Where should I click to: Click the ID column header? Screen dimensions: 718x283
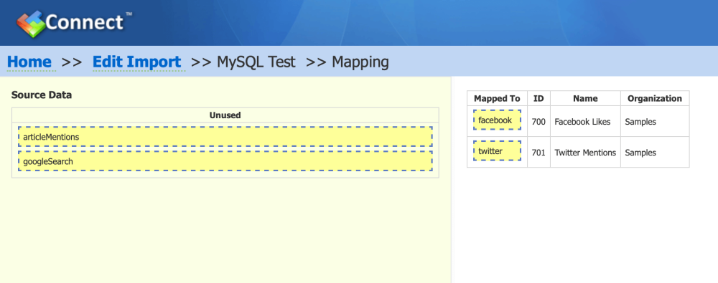[x=539, y=98]
